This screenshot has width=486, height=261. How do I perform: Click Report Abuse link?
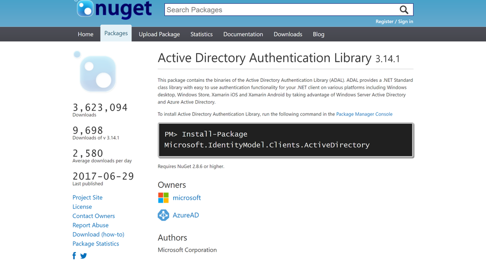90,225
